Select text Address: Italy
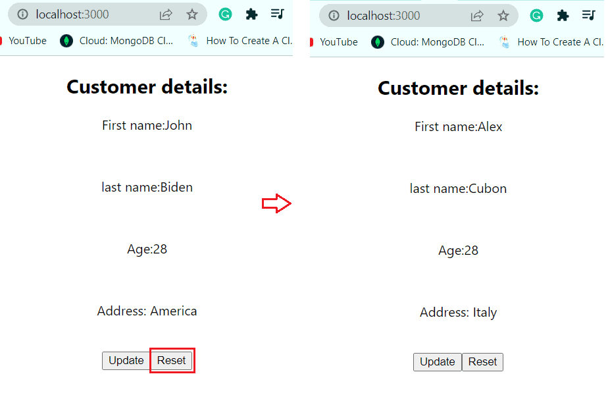Viewport: 608px width, 399px height. click(459, 312)
